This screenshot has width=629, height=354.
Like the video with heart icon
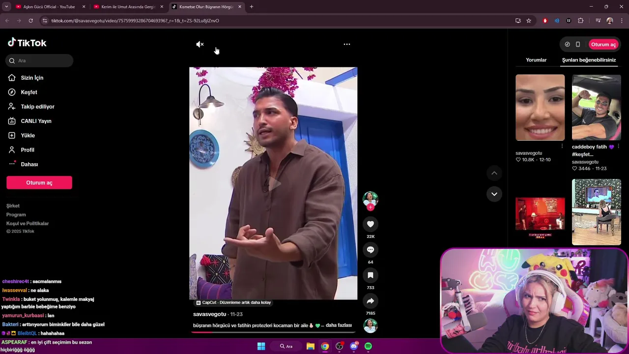click(x=371, y=224)
